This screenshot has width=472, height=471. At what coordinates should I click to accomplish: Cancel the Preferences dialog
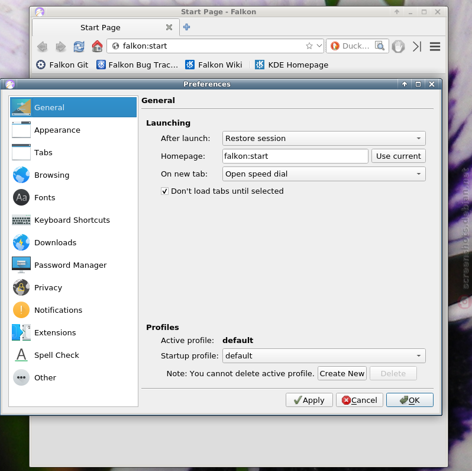(360, 400)
